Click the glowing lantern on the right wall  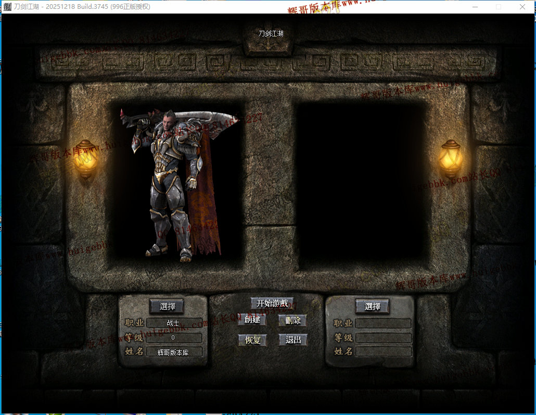450,158
